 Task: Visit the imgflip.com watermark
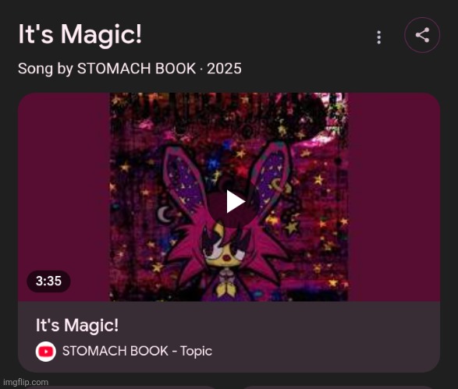(x=26, y=382)
